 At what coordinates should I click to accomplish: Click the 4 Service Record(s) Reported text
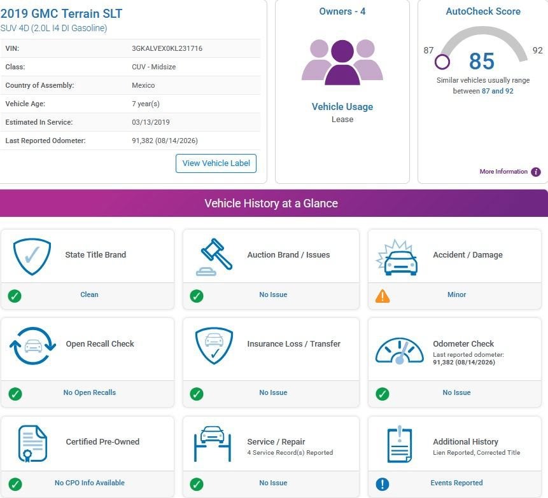coord(290,453)
